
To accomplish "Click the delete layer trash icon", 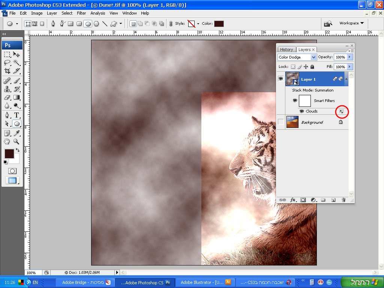I will click(x=343, y=200).
